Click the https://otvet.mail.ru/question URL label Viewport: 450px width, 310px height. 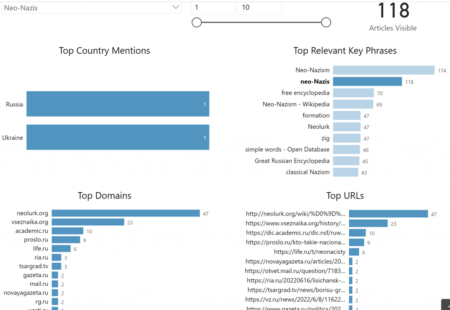tap(295, 271)
